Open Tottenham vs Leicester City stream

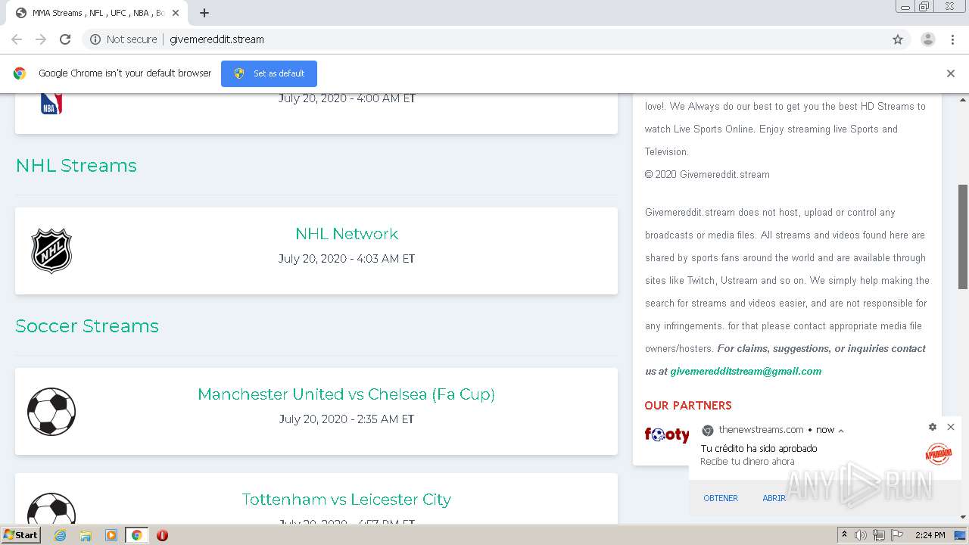point(346,500)
